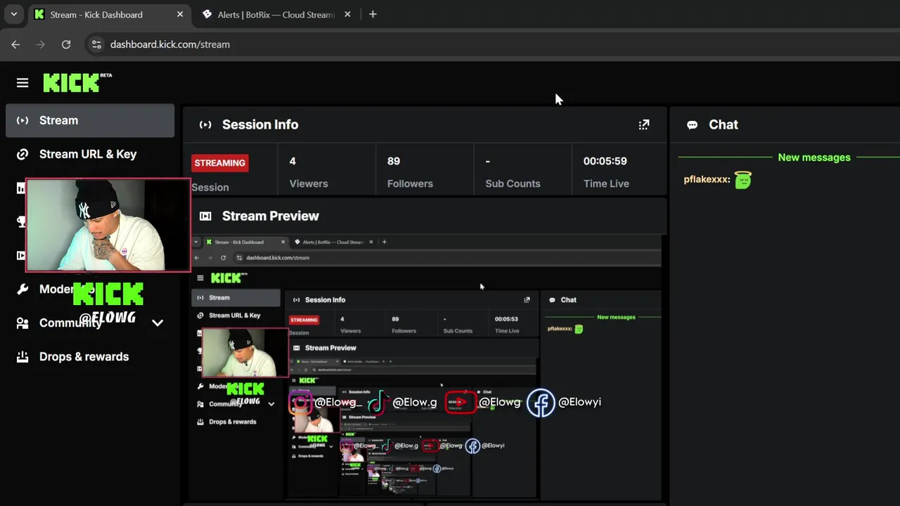The width and height of the screenshot is (900, 506).
Task: Switch to the Alerts BotRix tab
Action: [276, 14]
